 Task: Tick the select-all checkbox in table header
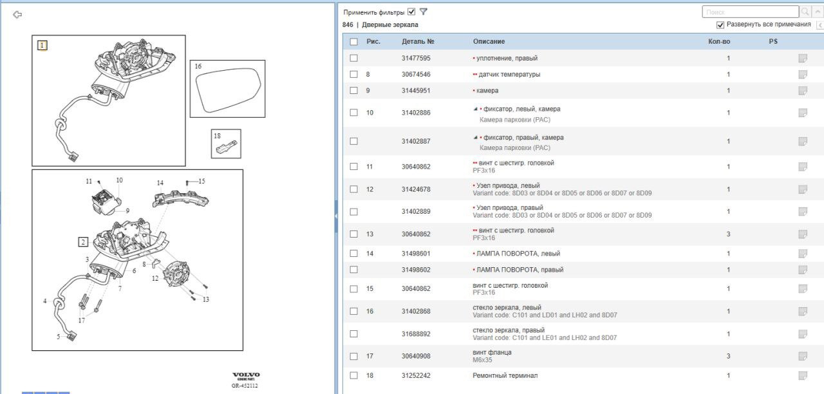click(x=353, y=42)
